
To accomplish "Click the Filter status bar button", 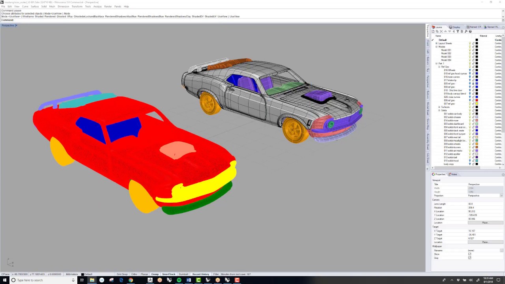I will pyautogui.click(x=216, y=274).
